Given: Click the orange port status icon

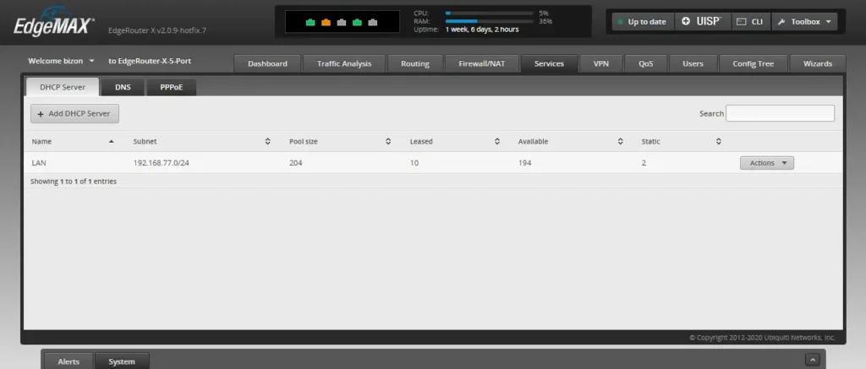Looking at the screenshot, I should (326, 23).
